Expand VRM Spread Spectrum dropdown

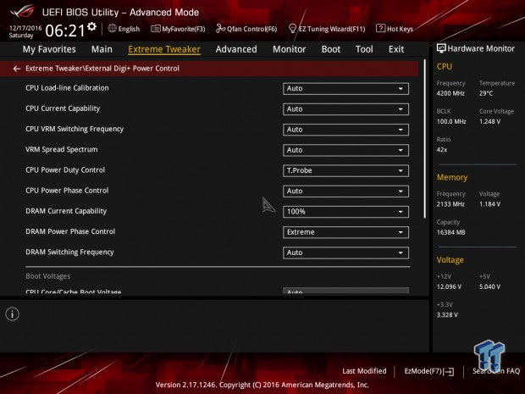point(345,150)
